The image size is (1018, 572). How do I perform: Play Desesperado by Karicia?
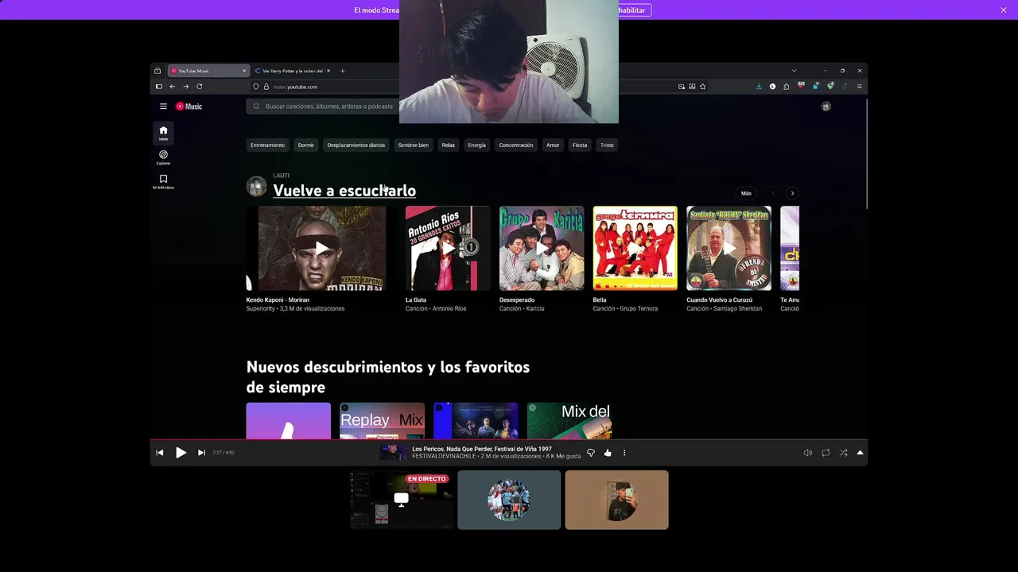tap(542, 248)
